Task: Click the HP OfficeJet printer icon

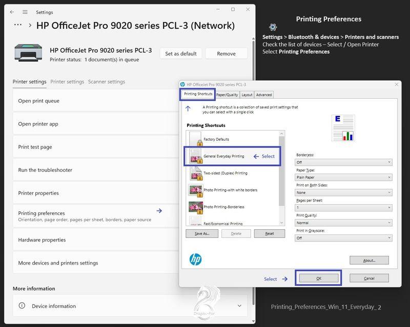Action: 28,53
